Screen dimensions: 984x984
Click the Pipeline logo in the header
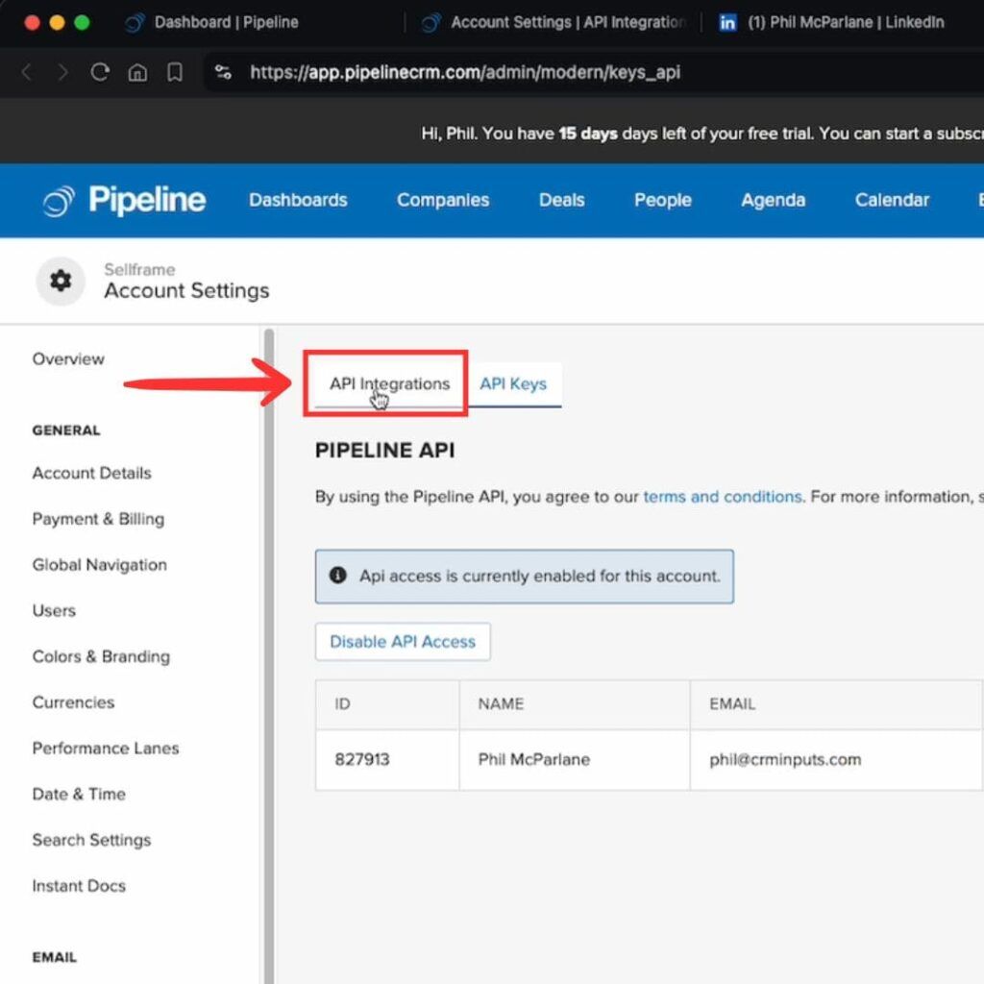click(x=124, y=201)
